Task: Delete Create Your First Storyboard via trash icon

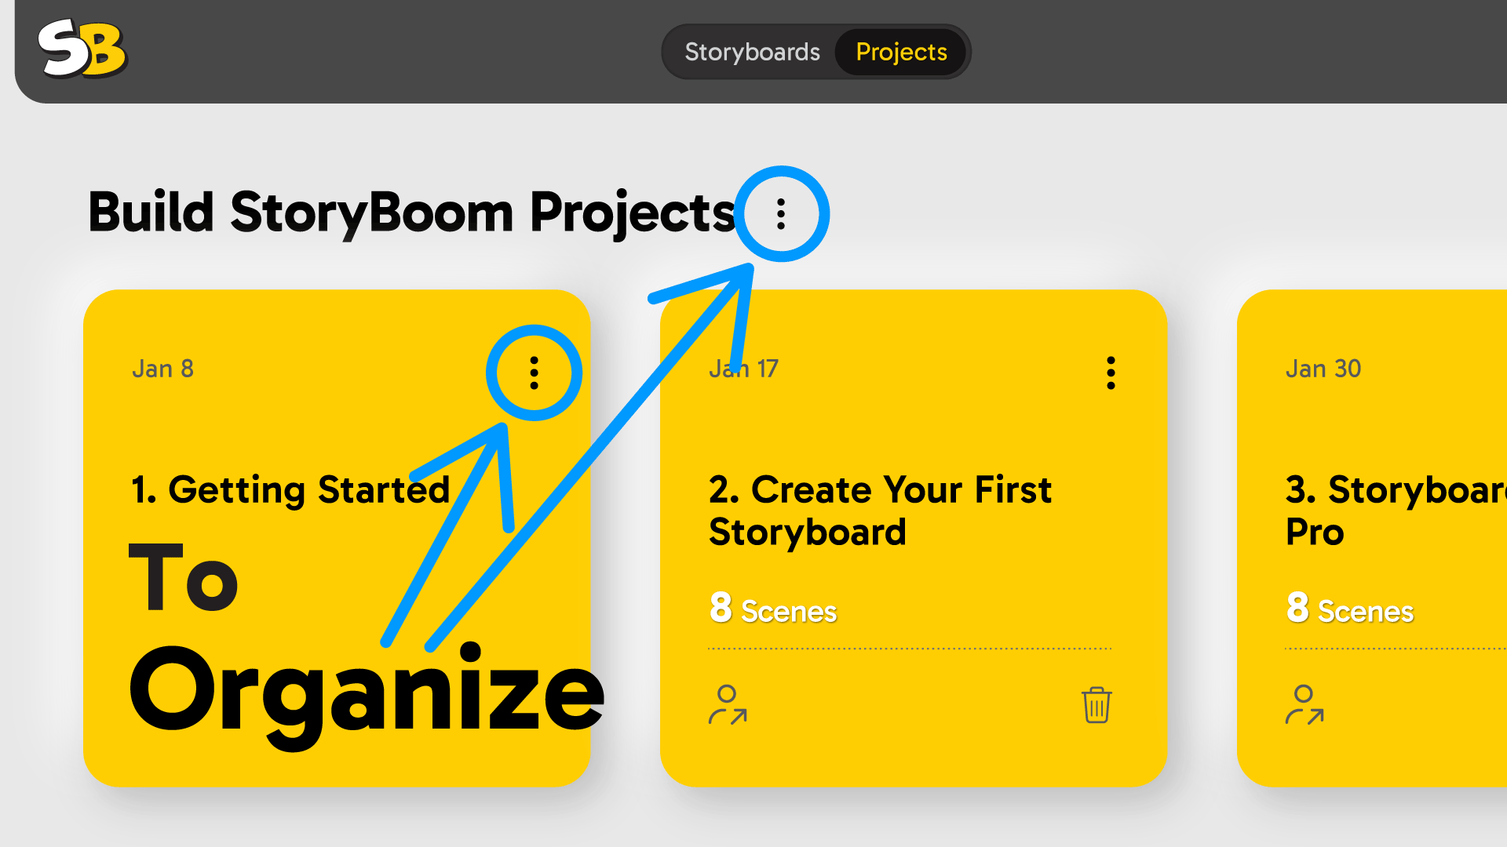Action: (1096, 705)
